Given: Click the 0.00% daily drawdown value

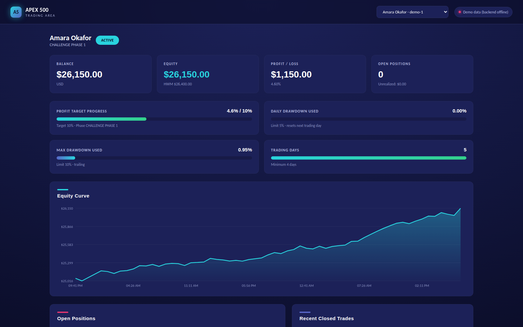Looking at the screenshot, I should click(459, 111).
